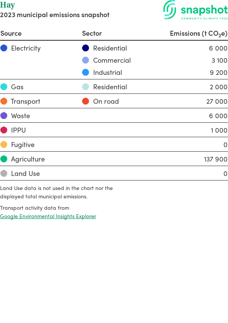
Task: Select the Source column header
Action: tap(11, 33)
